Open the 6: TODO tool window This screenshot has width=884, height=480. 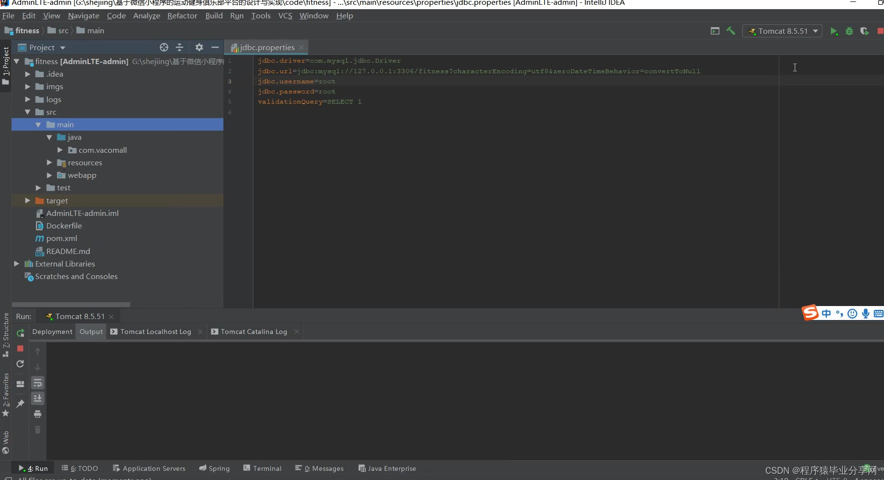(x=80, y=468)
